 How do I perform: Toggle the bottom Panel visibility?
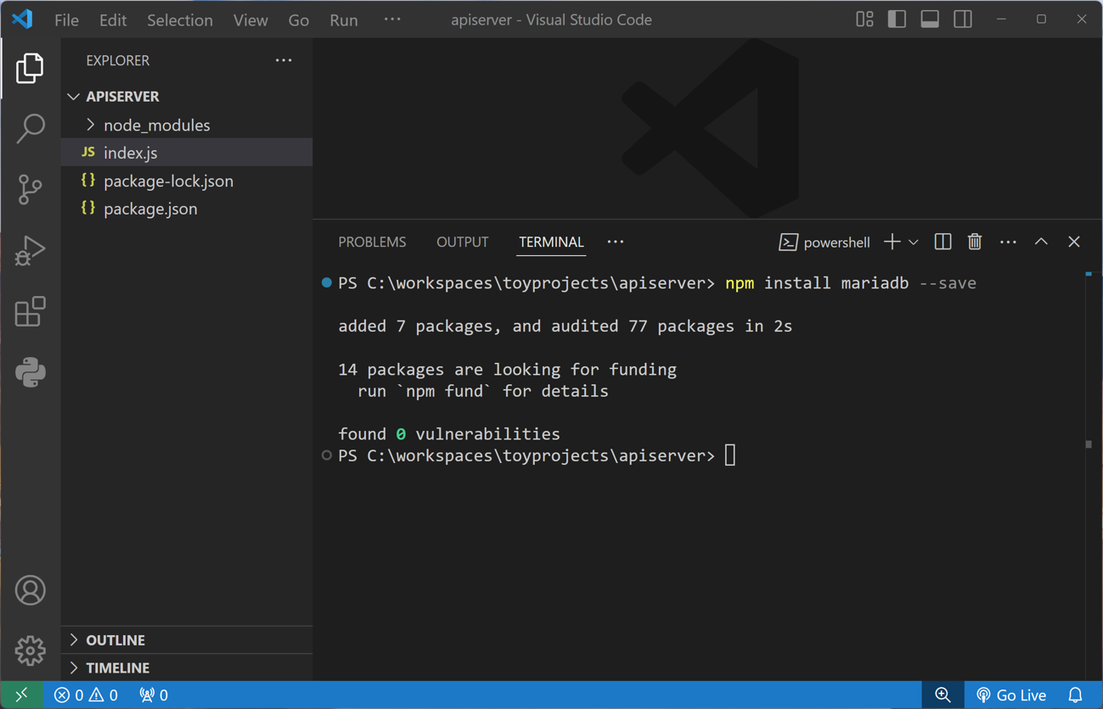click(x=930, y=19)
